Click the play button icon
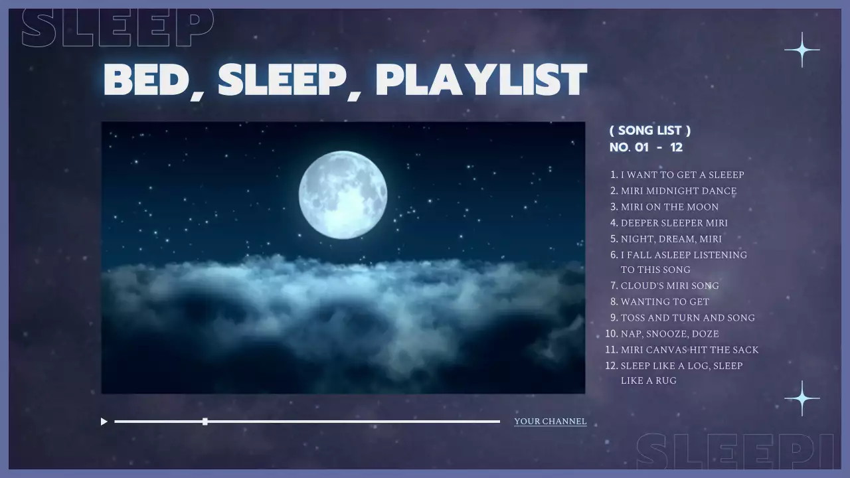 point(104,422)
